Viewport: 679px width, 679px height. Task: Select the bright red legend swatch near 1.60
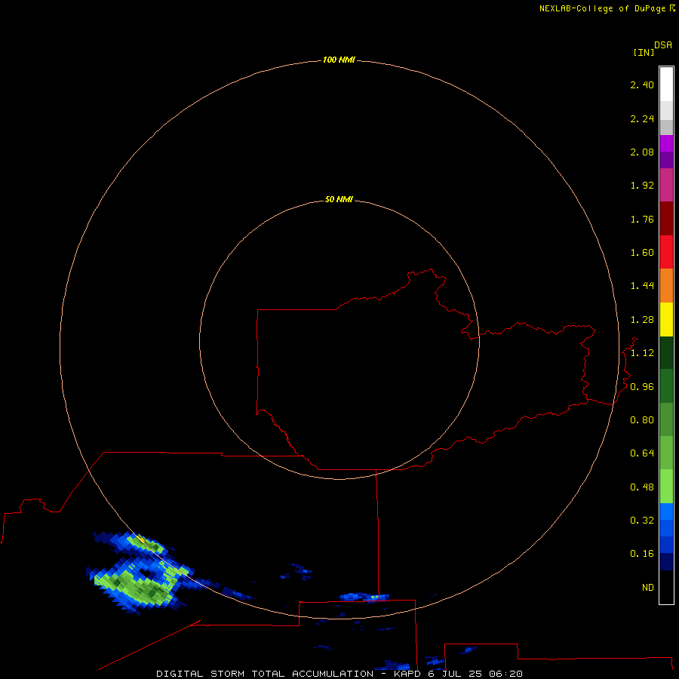tap(666, 252)
